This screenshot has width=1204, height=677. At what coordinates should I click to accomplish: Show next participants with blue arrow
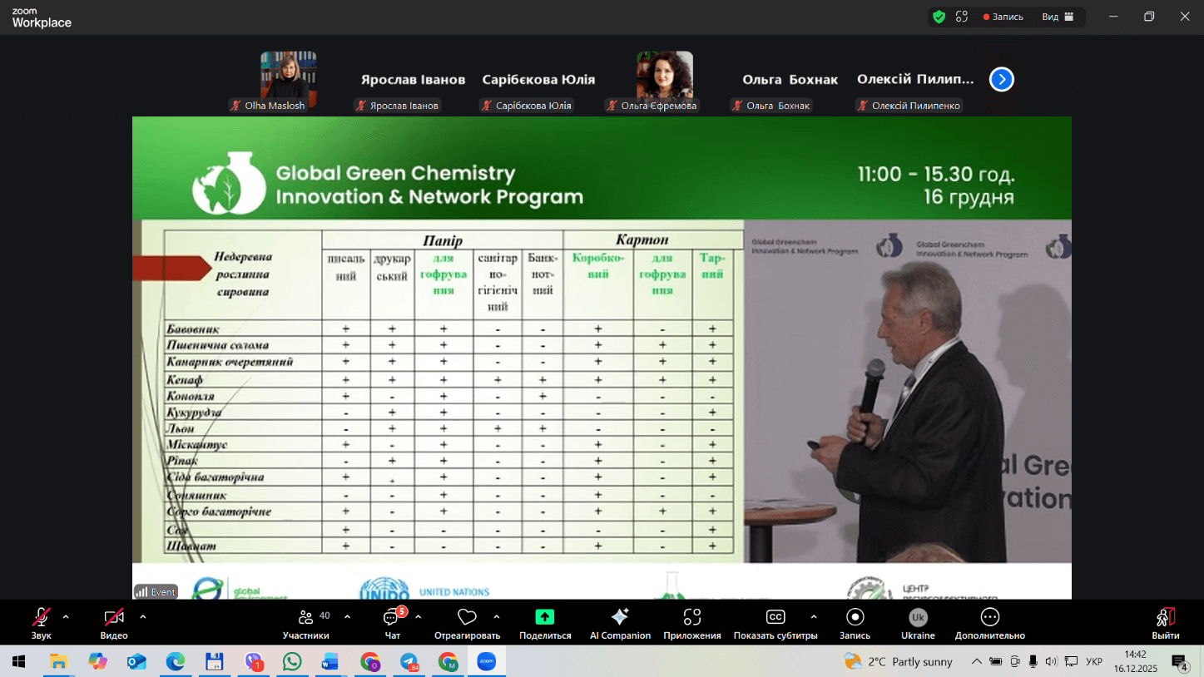[1002, 79]
